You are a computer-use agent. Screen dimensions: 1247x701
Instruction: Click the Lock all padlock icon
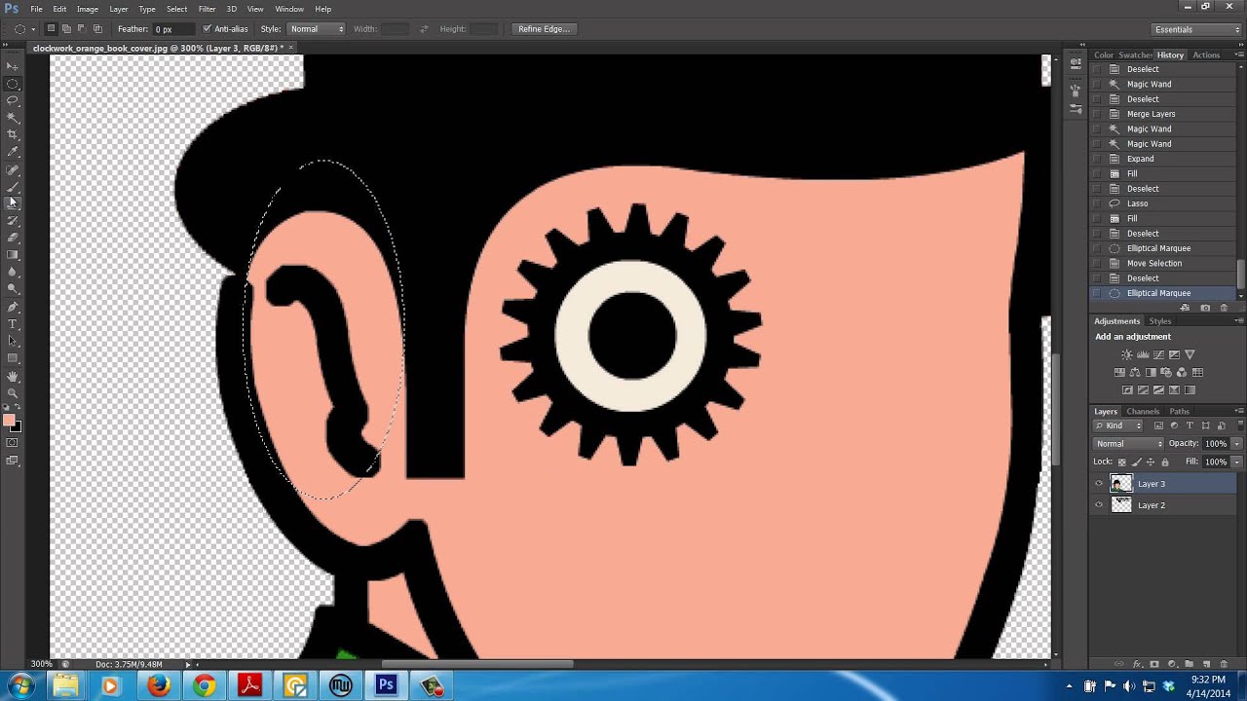pyautogui.click(x=1165, y=462)
